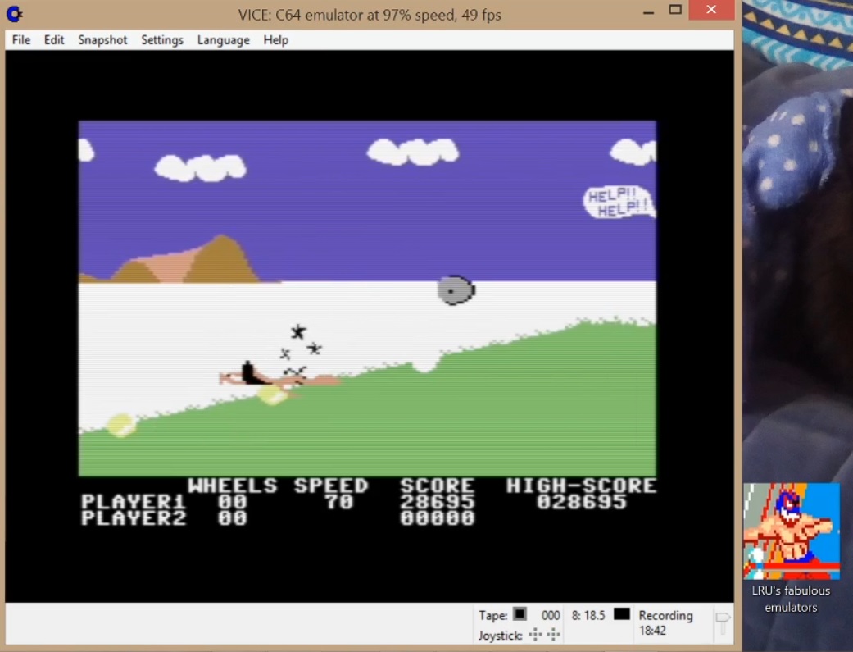Click the volume speaker icon in status bar
Image resolution: width=853 pixels, height=652 pixels.
click(x=722, y=622)
